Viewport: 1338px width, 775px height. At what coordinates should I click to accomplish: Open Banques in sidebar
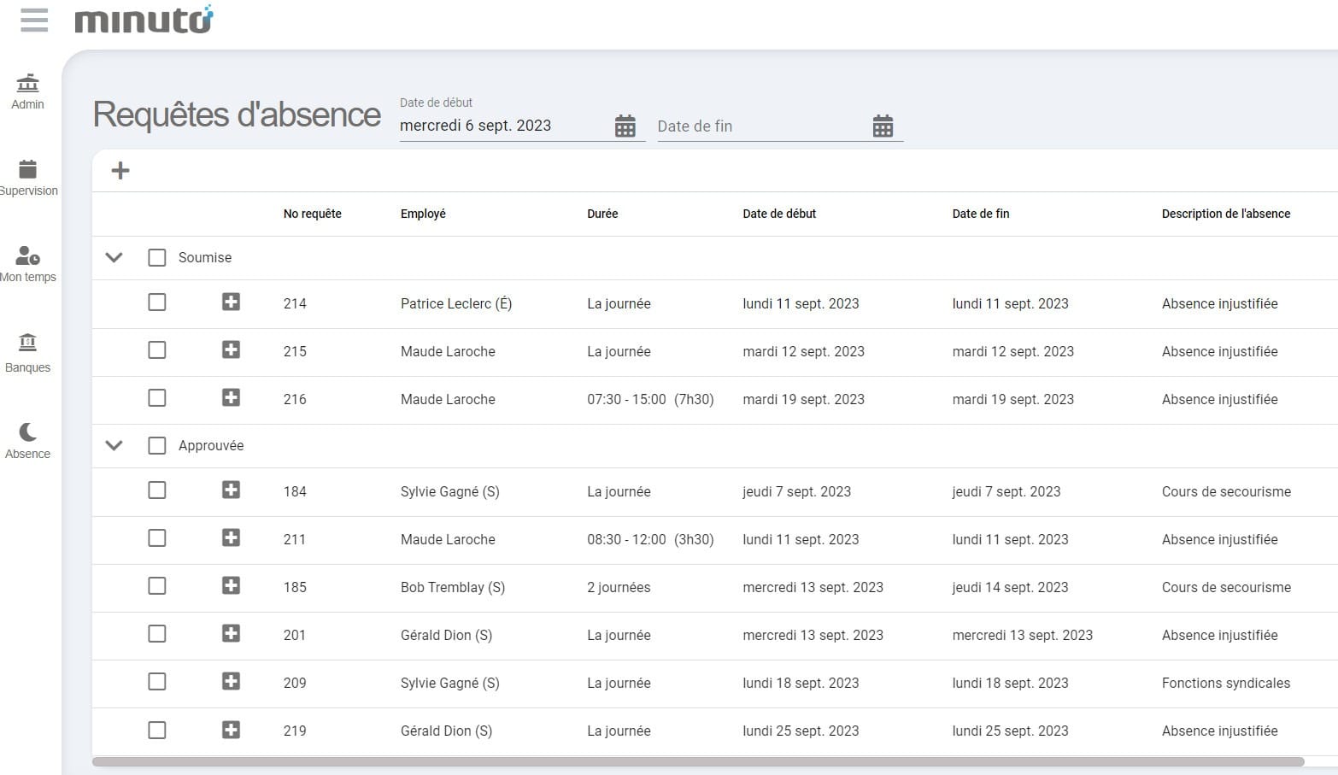click(28, 354)
